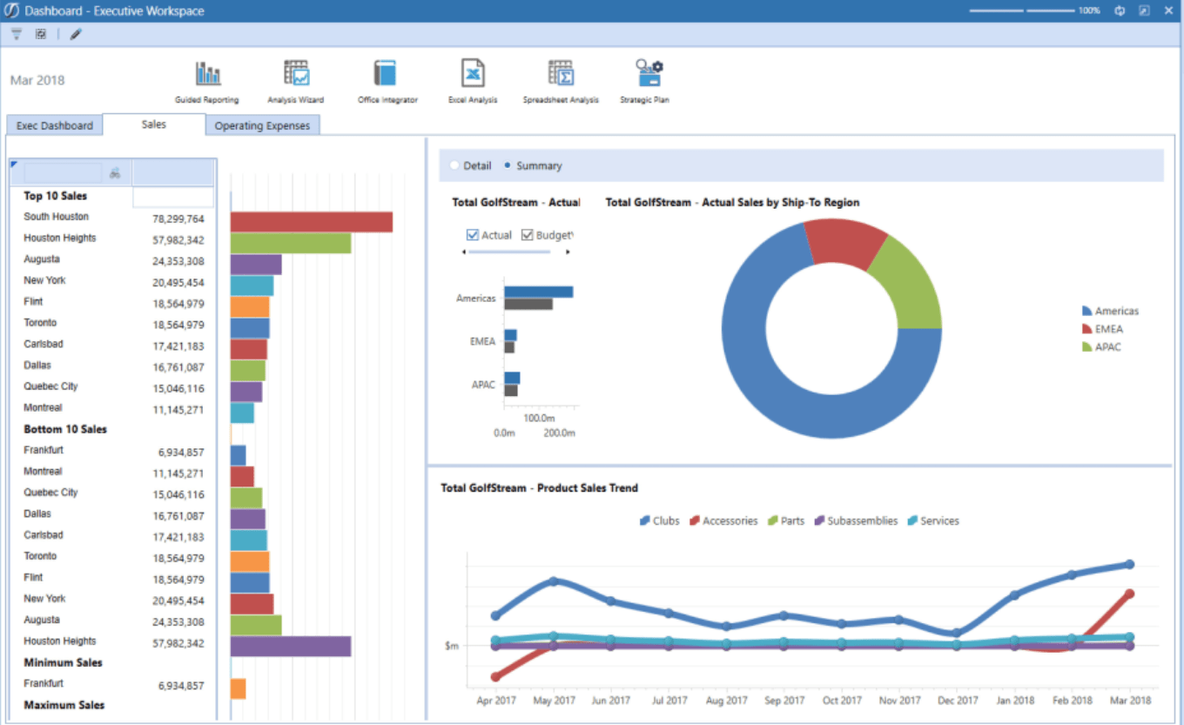Select the Summary radio button

coord(508,165)
